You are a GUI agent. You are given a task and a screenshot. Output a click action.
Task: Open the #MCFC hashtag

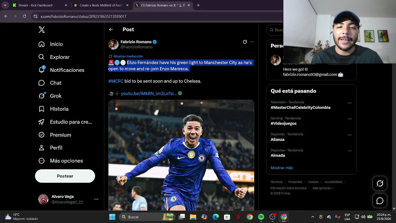pyautogui.click(x=116, y=81)
